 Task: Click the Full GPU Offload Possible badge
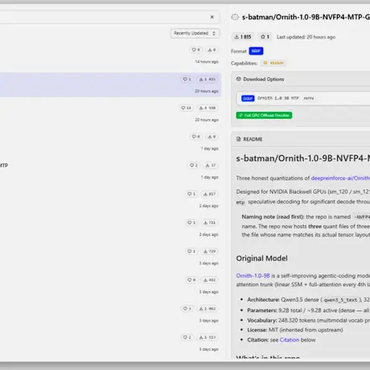(264, 115)
